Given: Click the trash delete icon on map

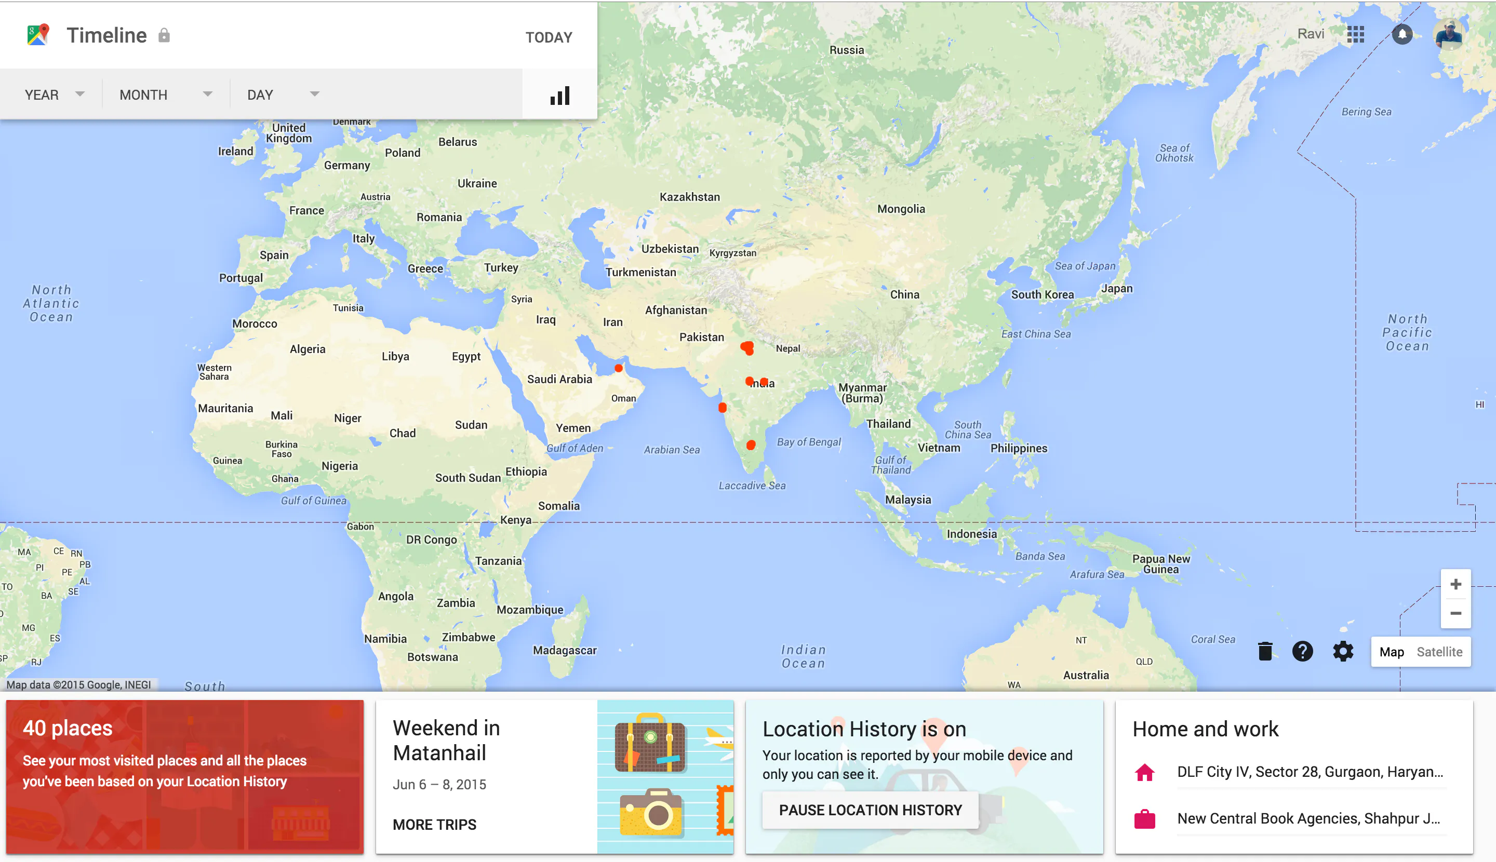Looking at the screenshot, I should click(1265, 651).
